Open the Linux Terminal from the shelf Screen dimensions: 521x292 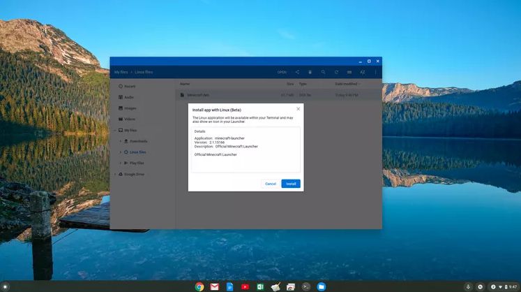tap(306, 286)
